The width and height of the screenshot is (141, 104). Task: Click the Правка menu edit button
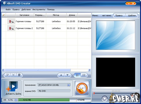click(119, 15)
